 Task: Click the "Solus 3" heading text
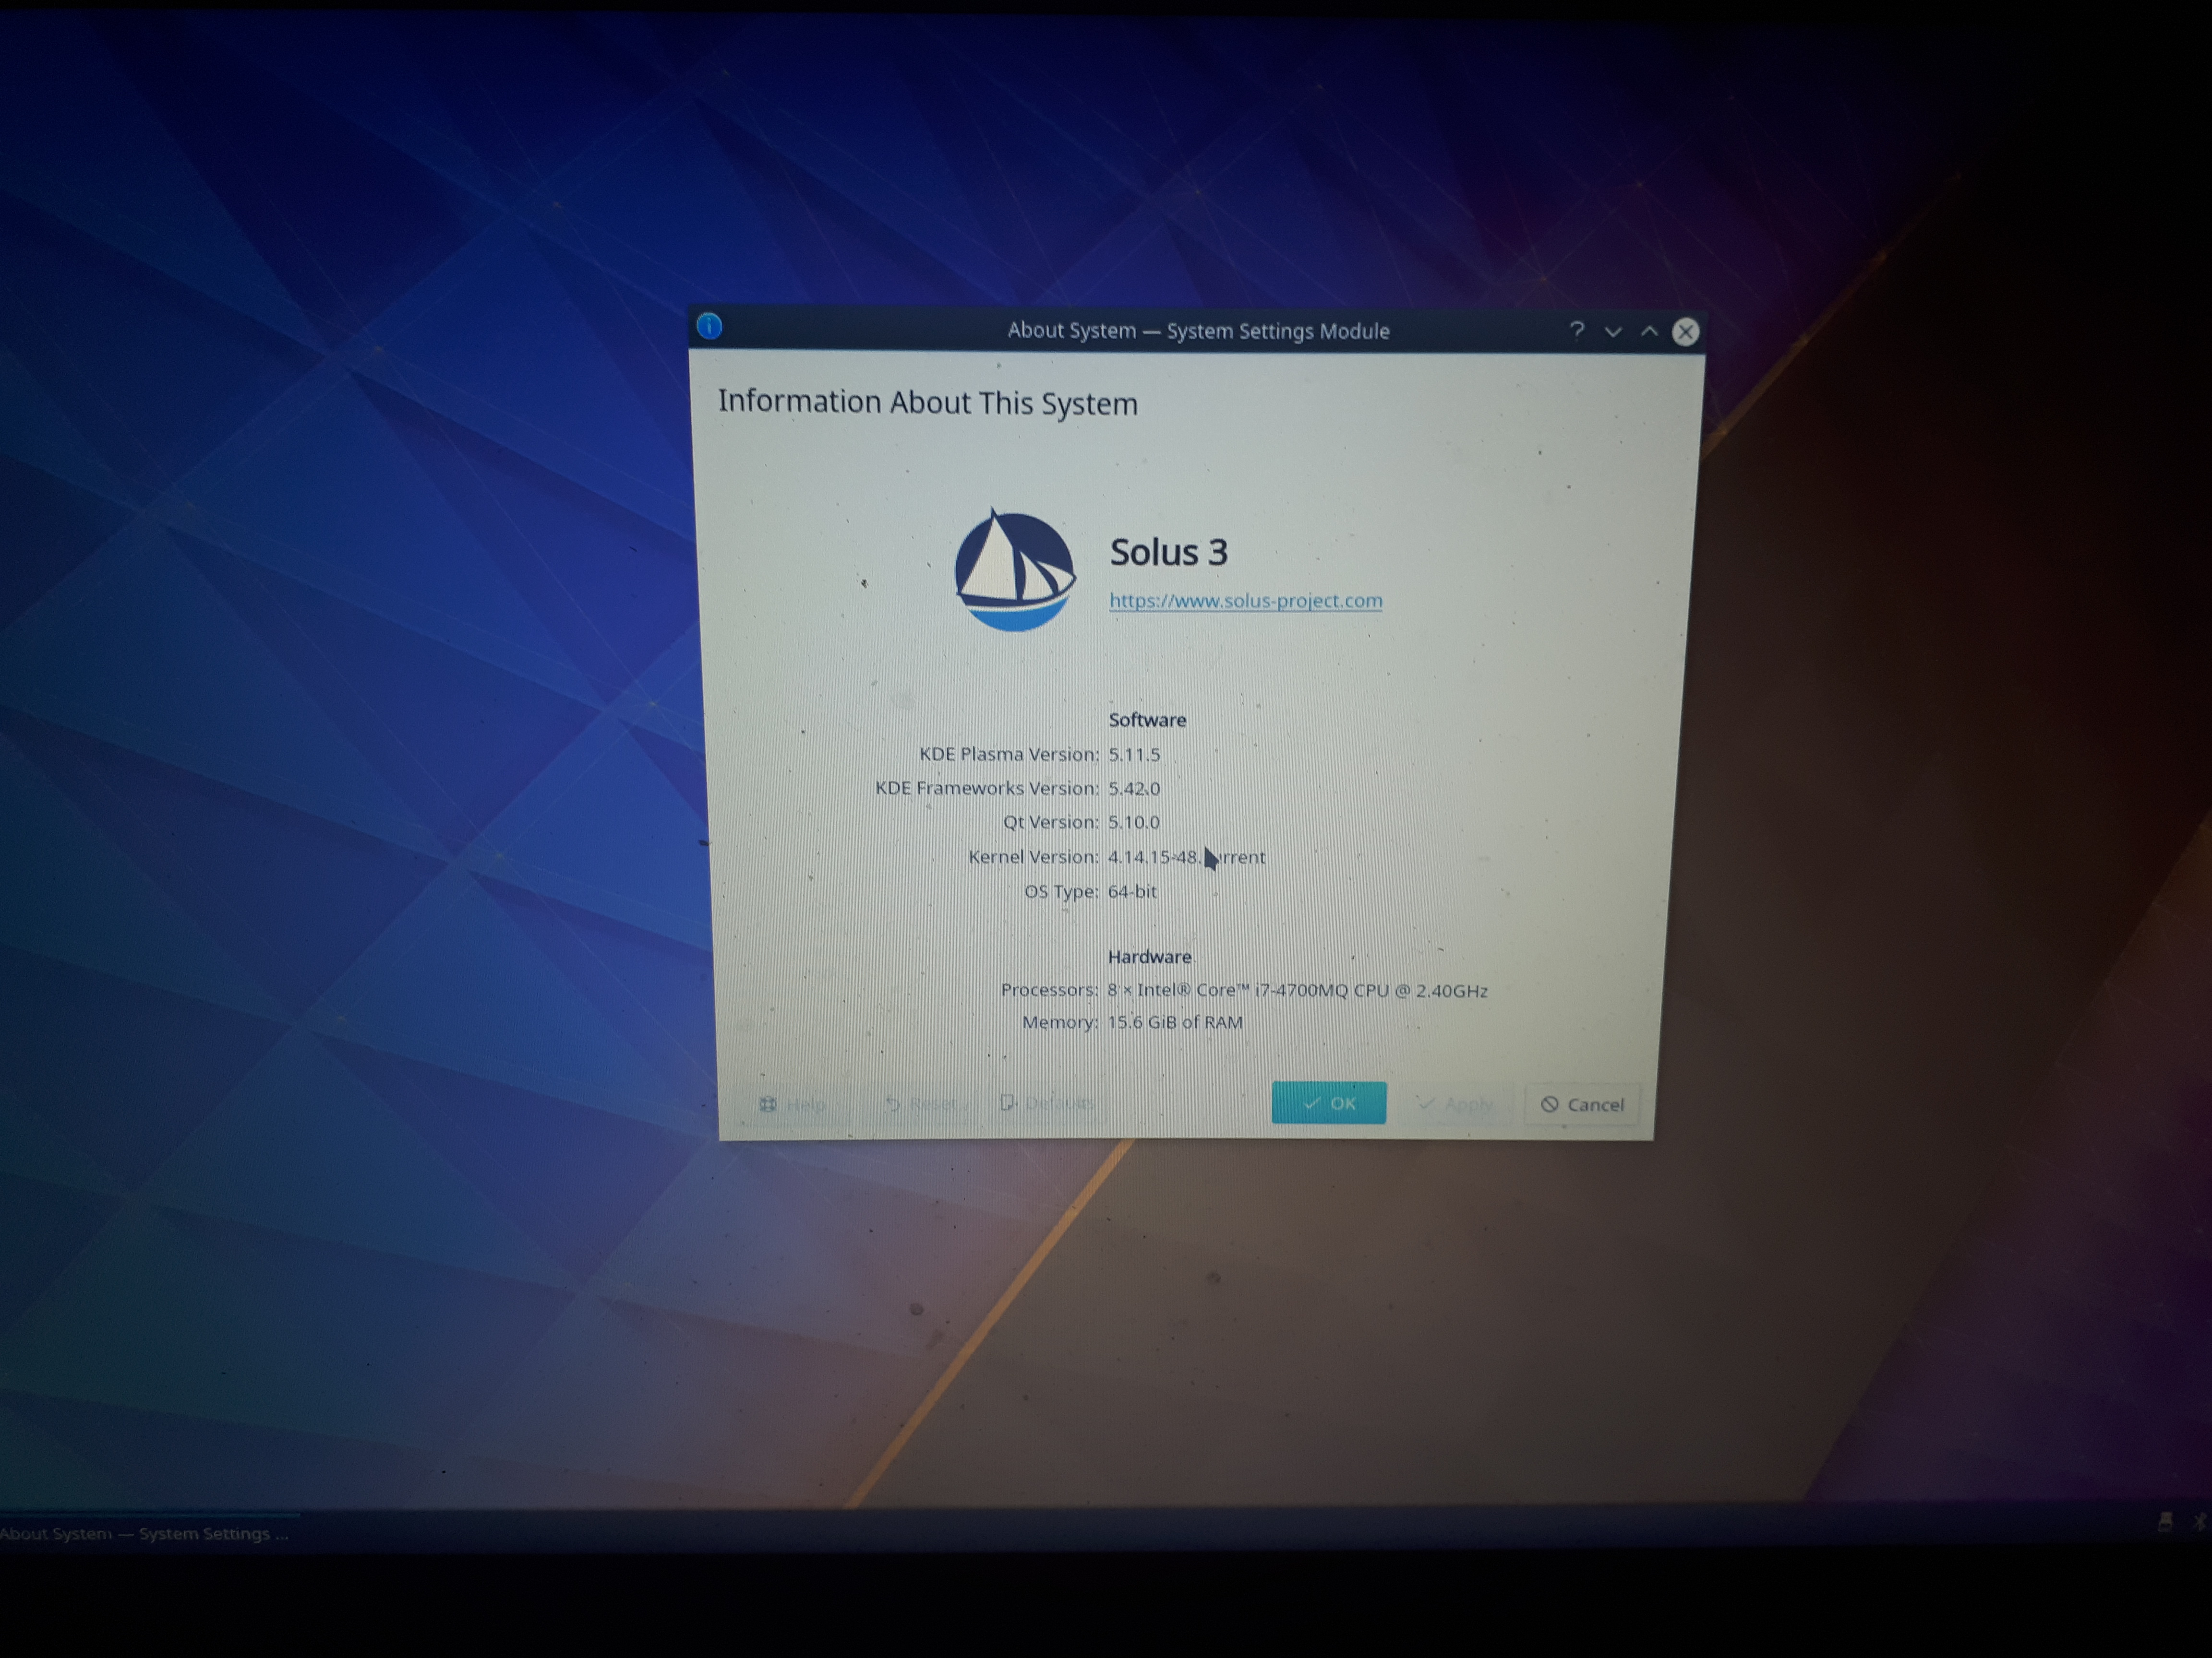pyautogui.click(x=1169, y=552)
